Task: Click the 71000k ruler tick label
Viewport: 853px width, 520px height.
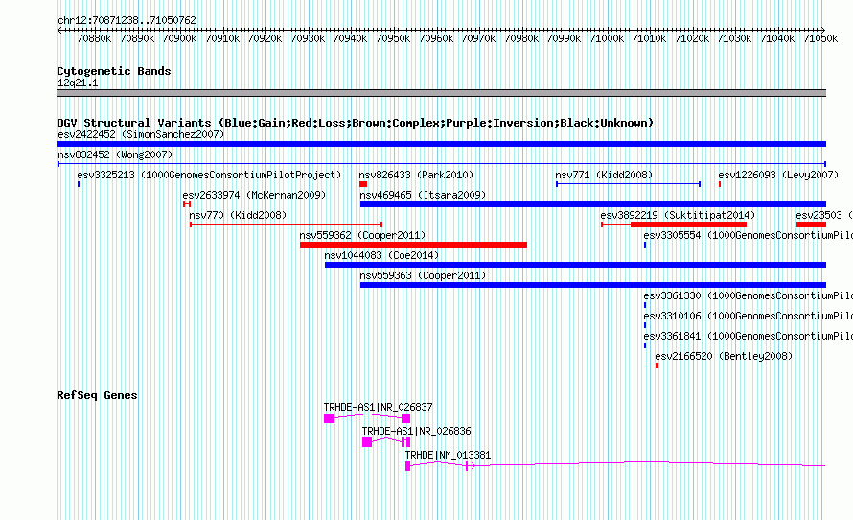Action: tap(607, 38)
